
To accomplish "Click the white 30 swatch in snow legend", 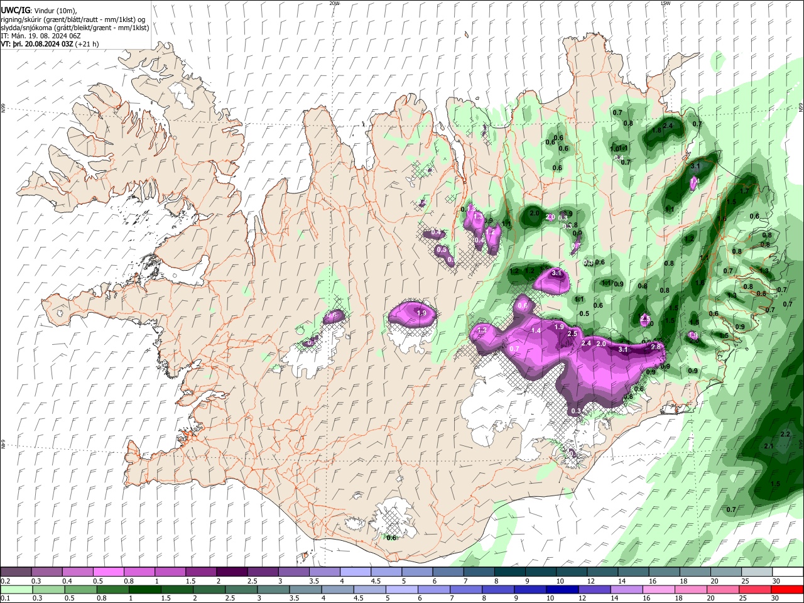I will [x=788, y=572].
